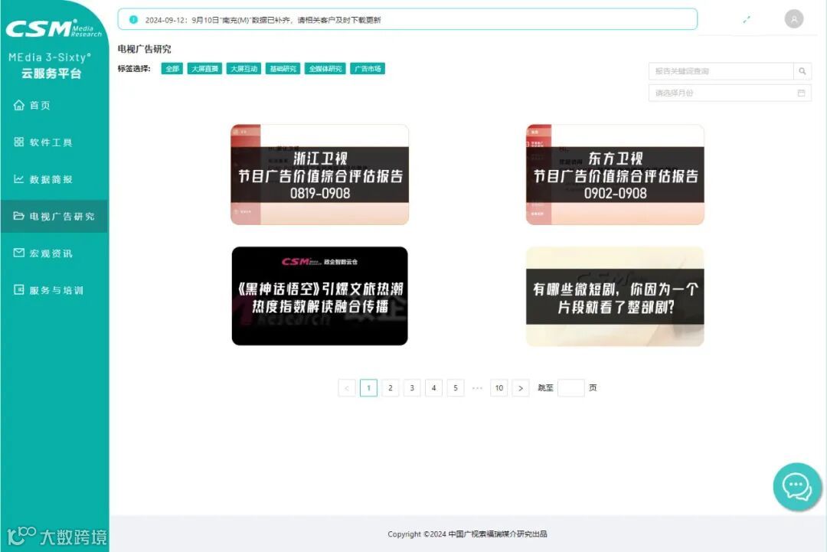Screen dimensions: 827x552
Task: Click the 数据简报 chart icon
Action: pos(19,178)
